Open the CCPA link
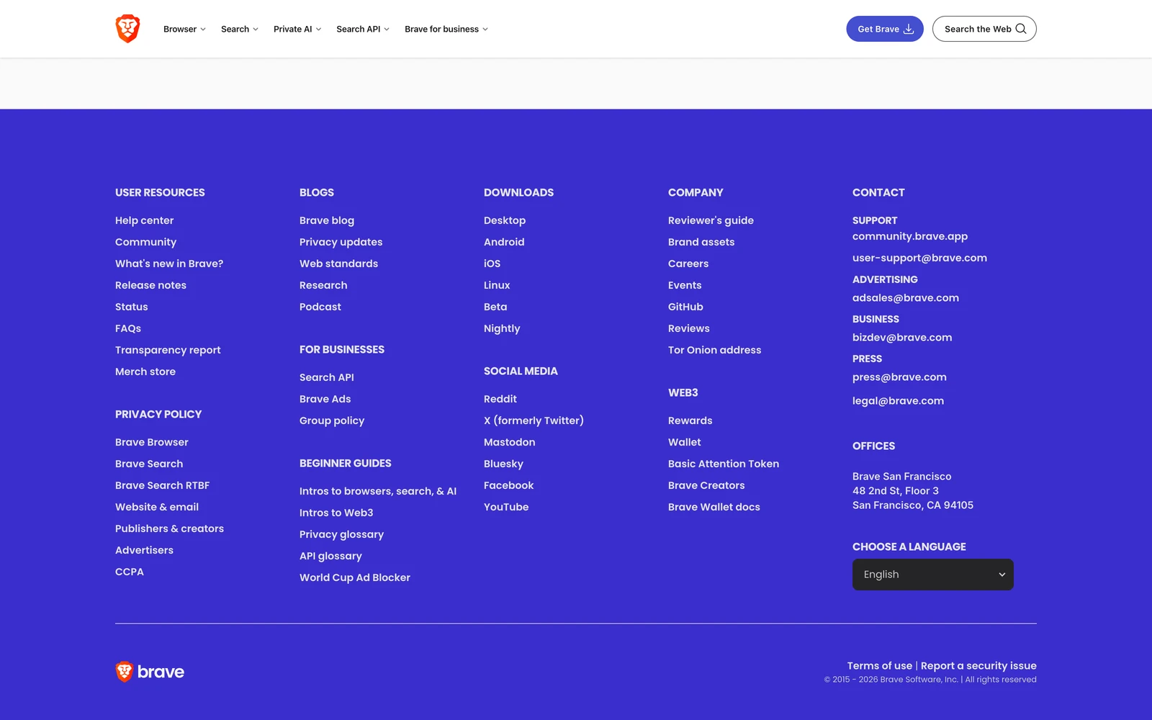Image resolution: width=1152 pixels, height=720 pixels. (130, 572)
